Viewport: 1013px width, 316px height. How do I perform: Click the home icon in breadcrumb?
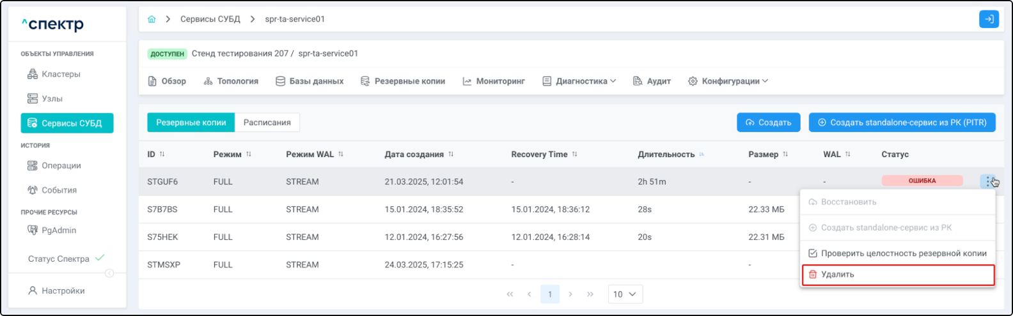(x=152, y=19)
